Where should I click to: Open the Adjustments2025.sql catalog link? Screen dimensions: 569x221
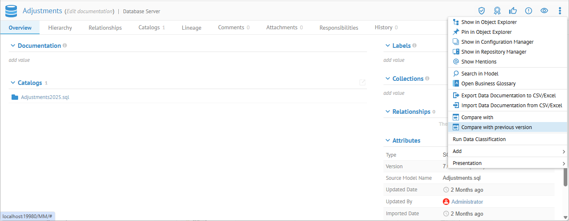point(45,97)
